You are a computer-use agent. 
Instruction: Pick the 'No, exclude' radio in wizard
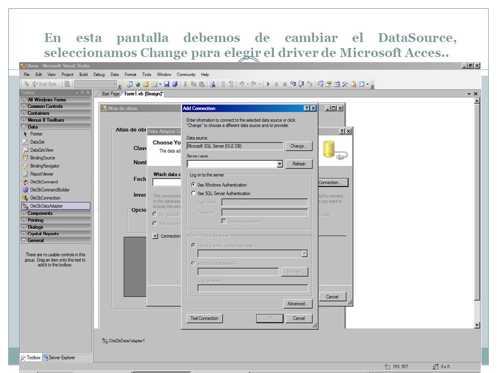pyautogui.click(x=155, y=214)
